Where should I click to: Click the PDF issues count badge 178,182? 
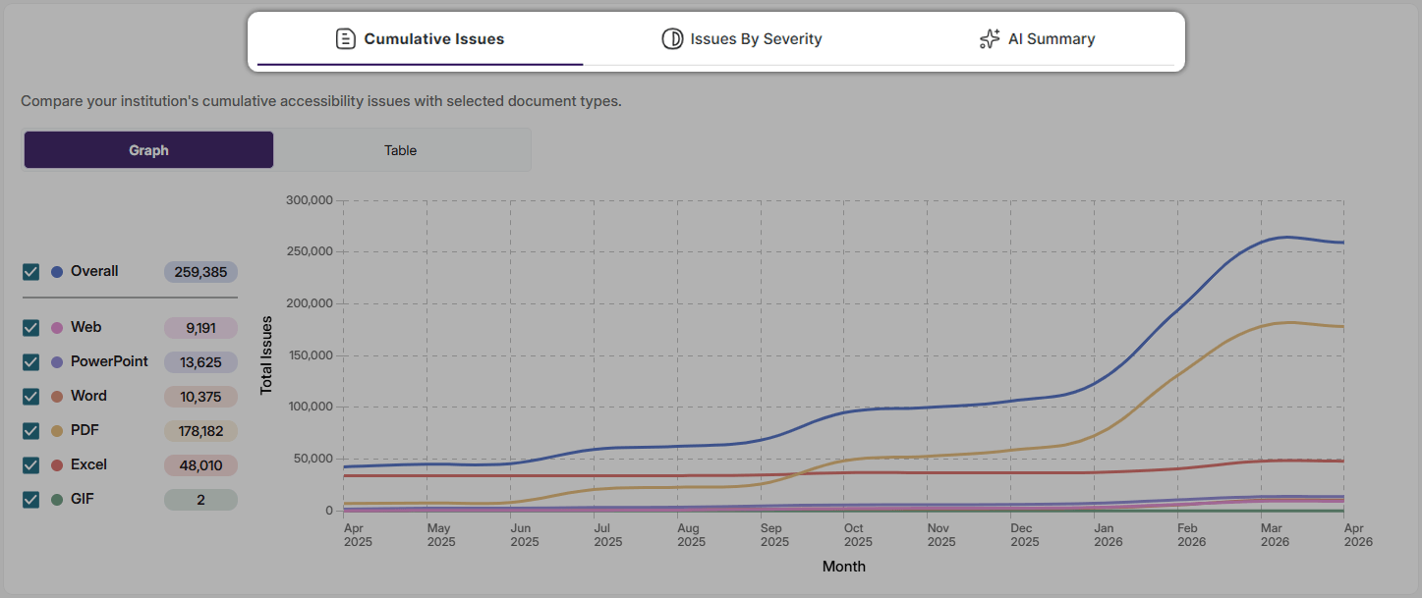(200, 430)
